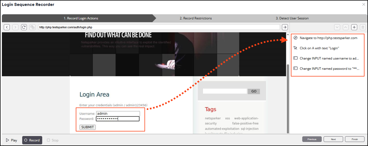Move action down with the chevron button

(337, 27)
